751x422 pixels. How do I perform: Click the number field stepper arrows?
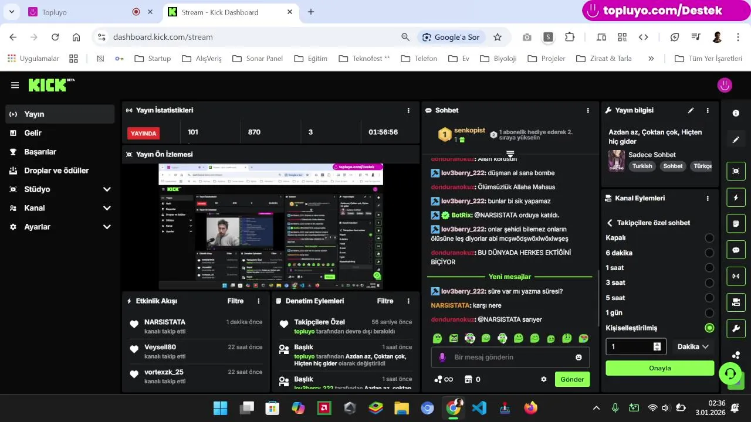(657, 346)
